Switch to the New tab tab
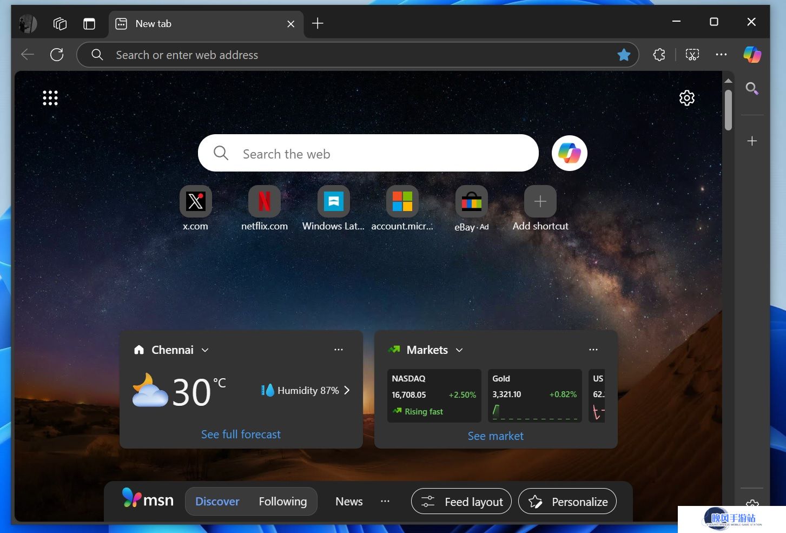Image resolution: width=786 pixels, height=533 pixels. (206, 24)
